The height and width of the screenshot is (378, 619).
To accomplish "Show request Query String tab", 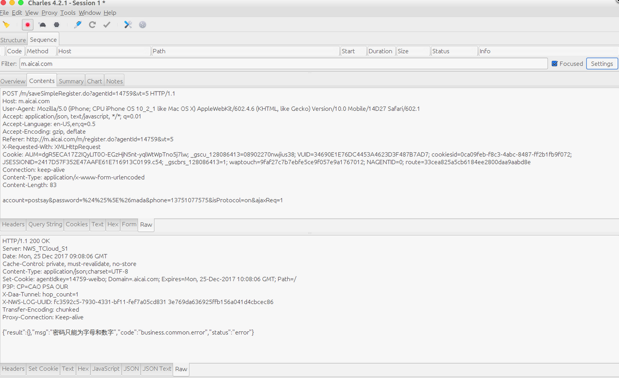I will (45, 224).
